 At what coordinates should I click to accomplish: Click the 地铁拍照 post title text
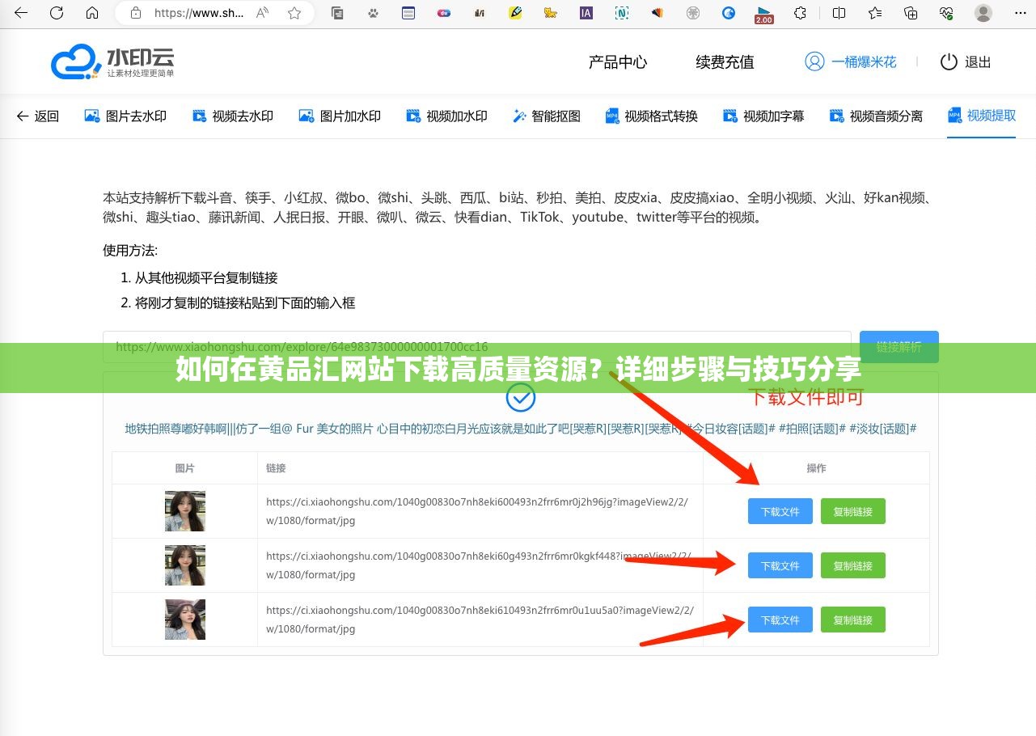[520, 429]
